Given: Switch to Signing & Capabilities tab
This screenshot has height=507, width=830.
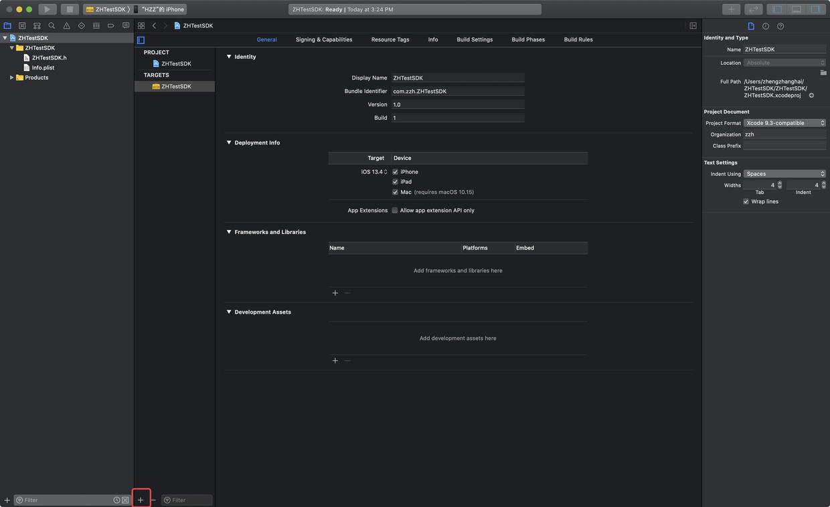Looking at the screenshot, I should (x=324, y=39).
